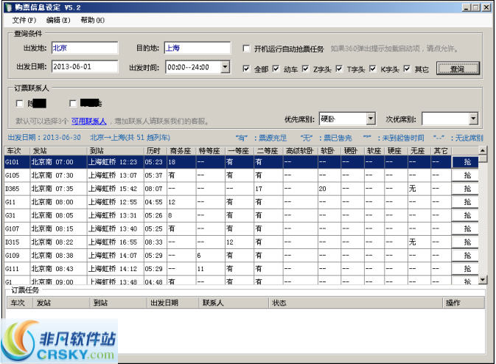Click 出发日期 column header in 订票任务
Screen dimensions: 496x364
[172, 303]
